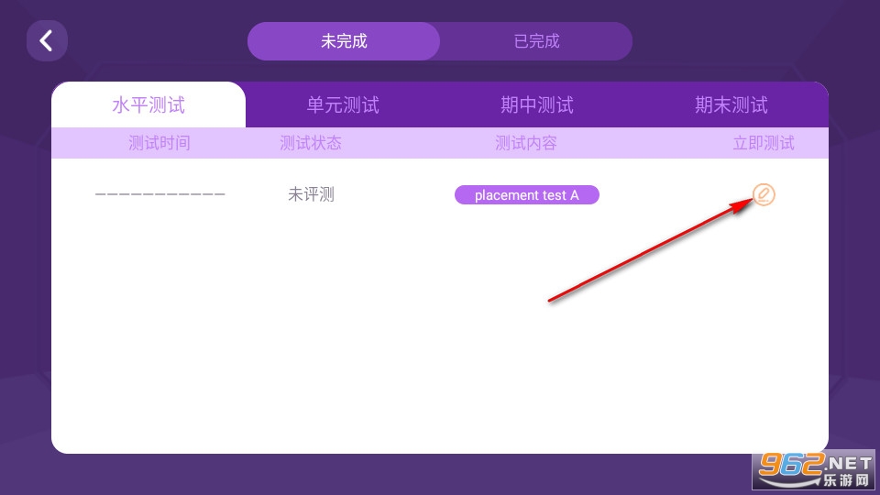
Task: Switch to the 已完成 toggle
Action: (536, 41)
